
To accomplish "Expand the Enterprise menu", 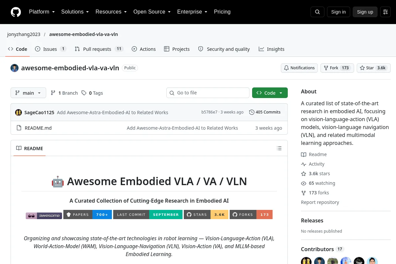I will click(192, 12).
